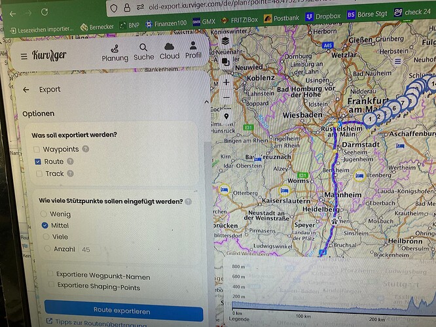Open the Suche search tab

pyautogui.click(x=144, y=52)
